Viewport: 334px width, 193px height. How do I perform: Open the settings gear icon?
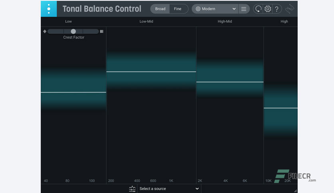click(x=268, y=9)
